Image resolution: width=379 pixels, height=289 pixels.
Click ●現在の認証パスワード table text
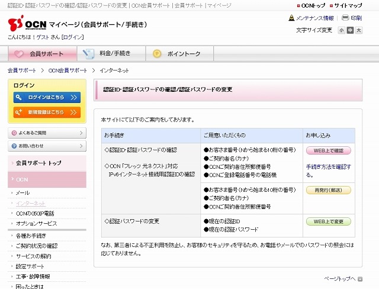point(231,229)
